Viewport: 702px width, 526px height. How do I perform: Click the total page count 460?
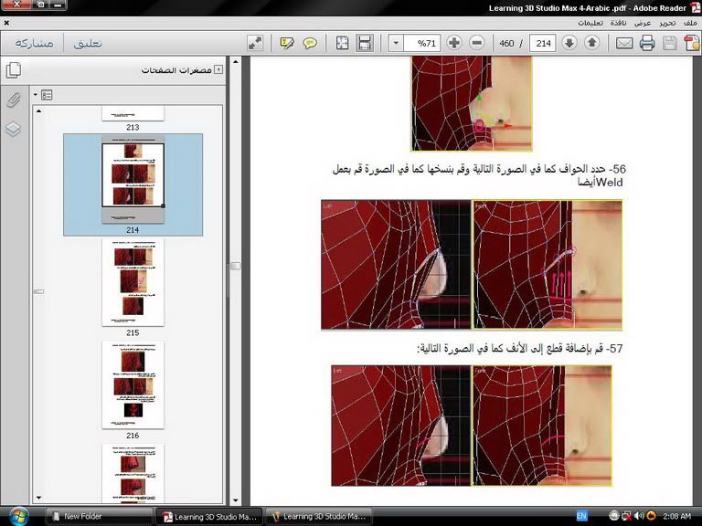[x=506, y=44]
